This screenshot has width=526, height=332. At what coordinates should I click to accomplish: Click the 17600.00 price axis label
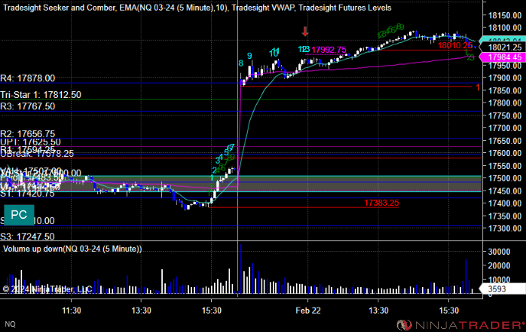[x=505, y=153]
